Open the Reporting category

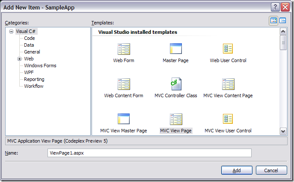pyautogui.click(x=34, y=79)
